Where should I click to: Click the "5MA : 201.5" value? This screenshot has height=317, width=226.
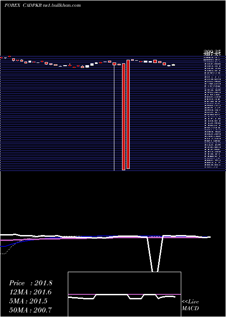pos(28,301)
